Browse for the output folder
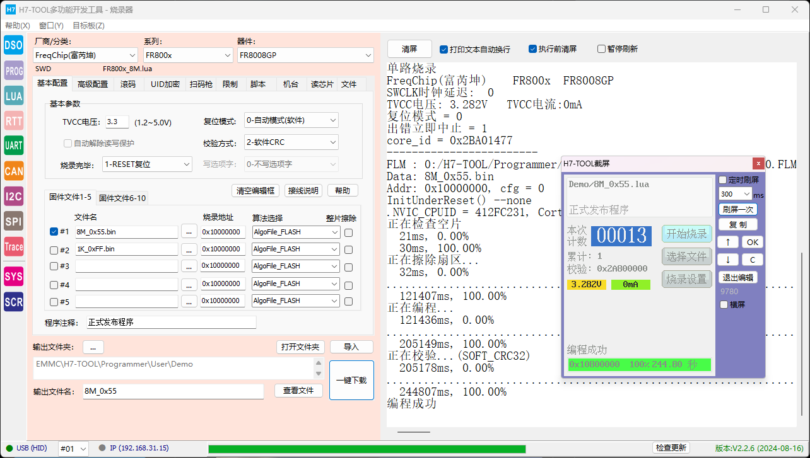Image resolution: width=810 pixels, height=458 pixels. click(93, 347)
